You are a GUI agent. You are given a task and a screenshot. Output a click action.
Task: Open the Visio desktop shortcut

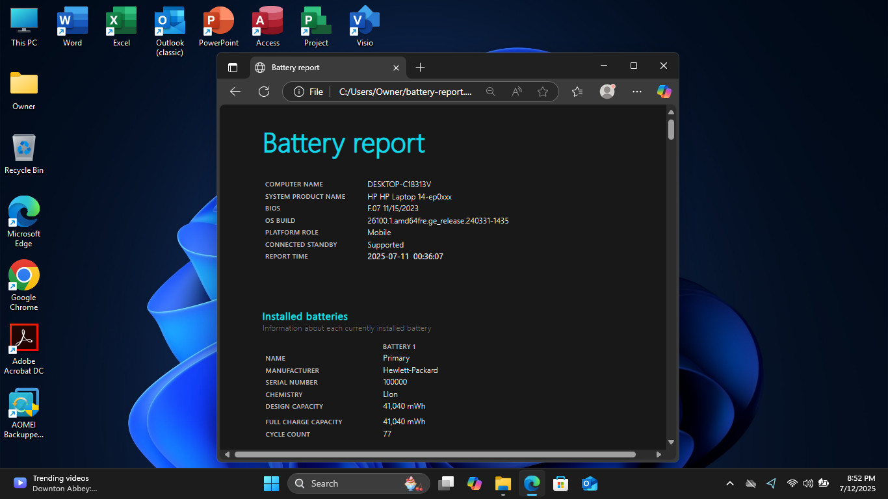[x=365, y=26]
